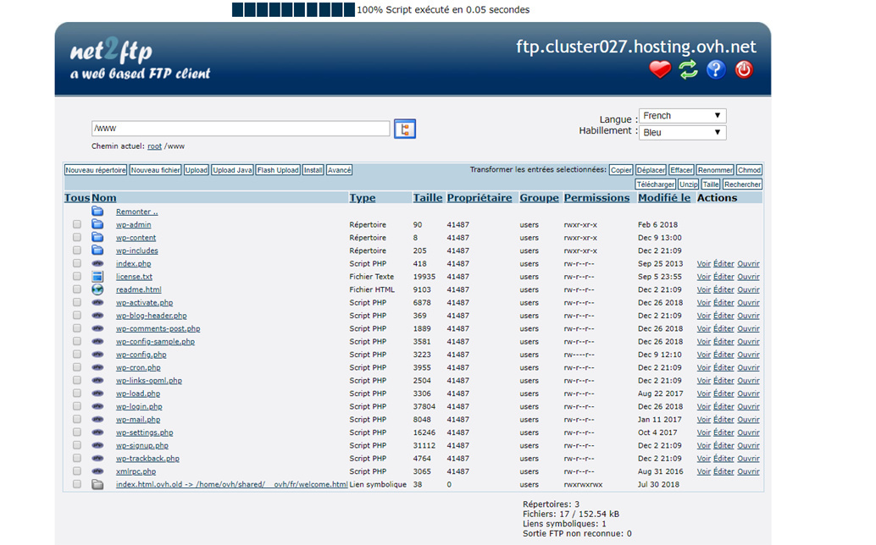Expand the Habillement dropdown showing Bleu
Screen dimensions: 876x545
pyautogui.click(x=682, y=133)
